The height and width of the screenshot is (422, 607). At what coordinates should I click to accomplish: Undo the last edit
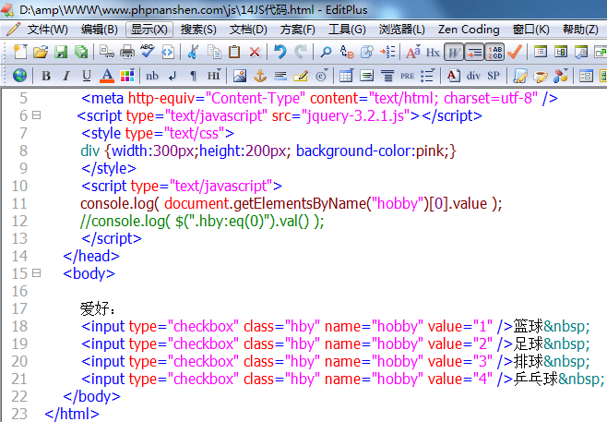coord(280,52)
